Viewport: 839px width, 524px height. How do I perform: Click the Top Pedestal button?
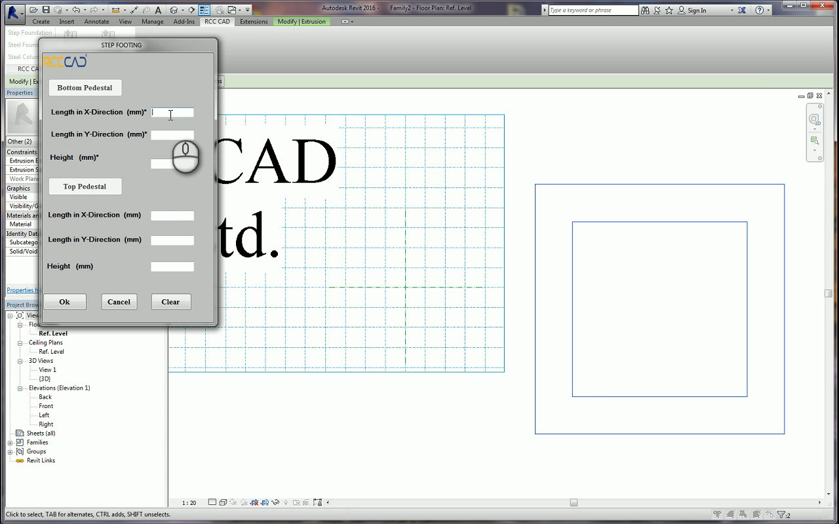pyautogui.click(x=85, y=187)
